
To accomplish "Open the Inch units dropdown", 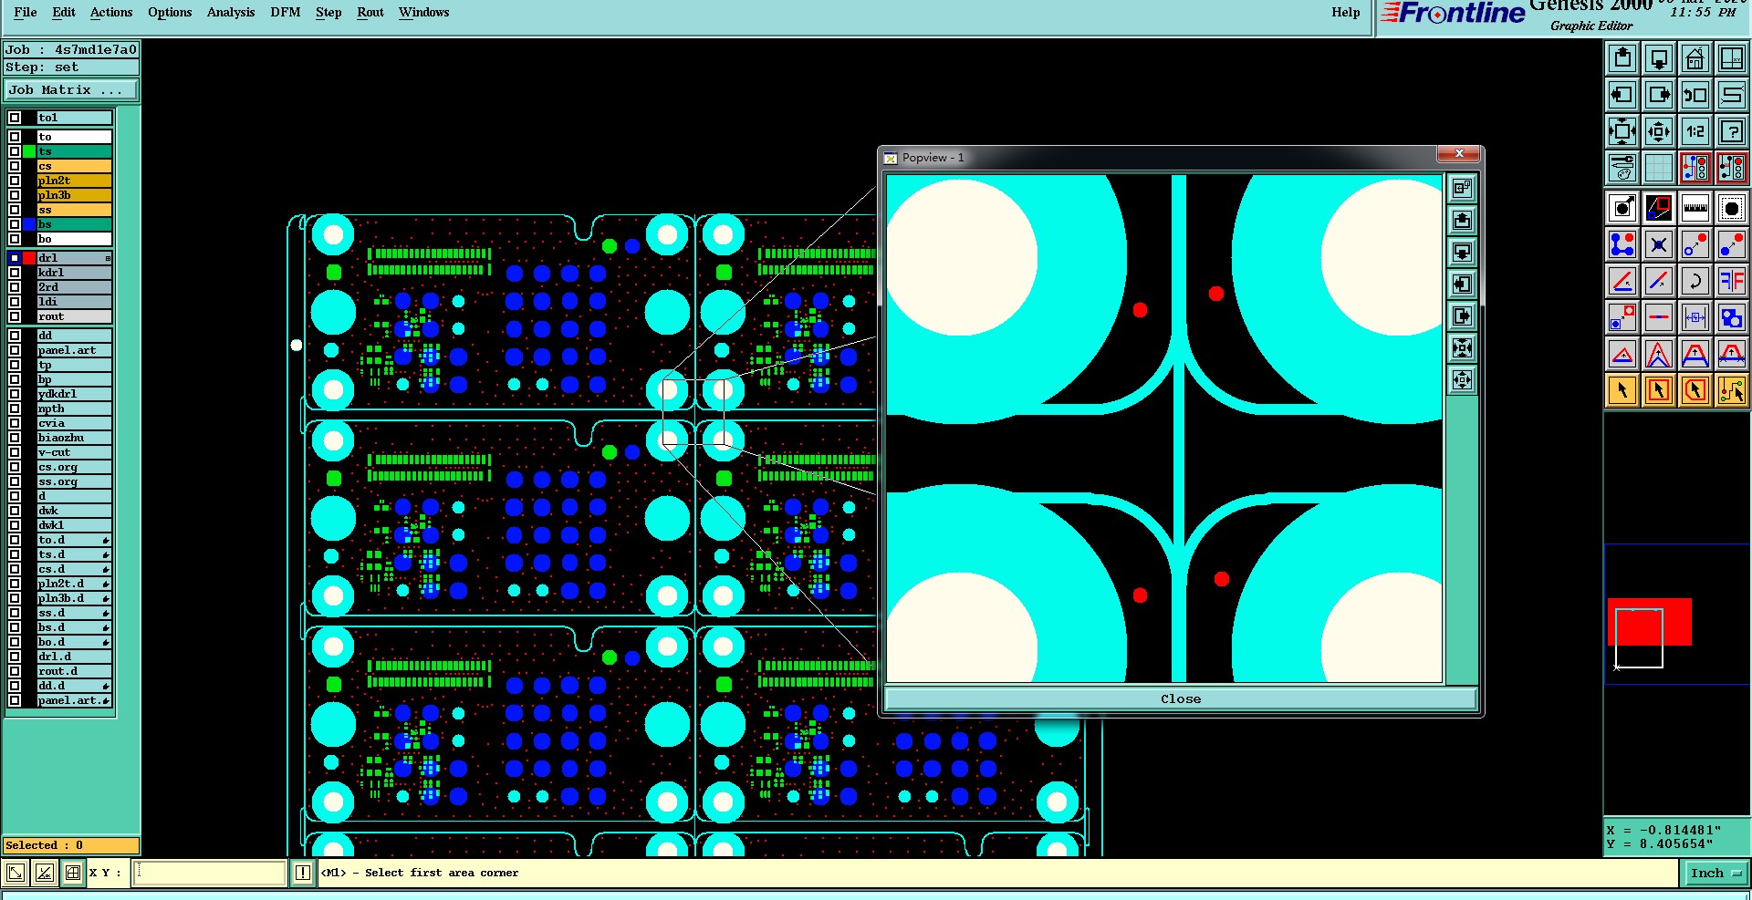I will coord(1716,873).
